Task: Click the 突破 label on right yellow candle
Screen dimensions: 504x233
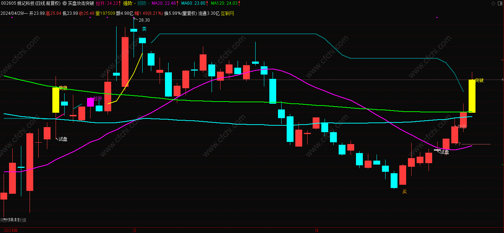Action: tap(479, 80)
